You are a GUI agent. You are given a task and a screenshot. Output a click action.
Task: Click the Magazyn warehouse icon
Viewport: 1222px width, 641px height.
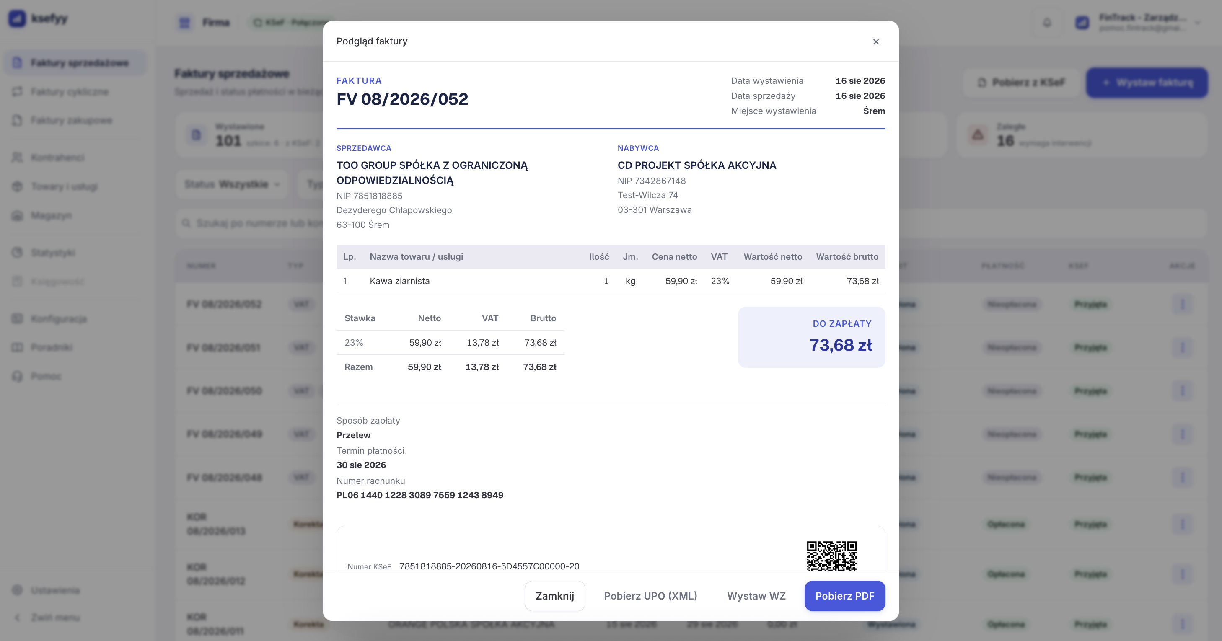pos(17,215)
